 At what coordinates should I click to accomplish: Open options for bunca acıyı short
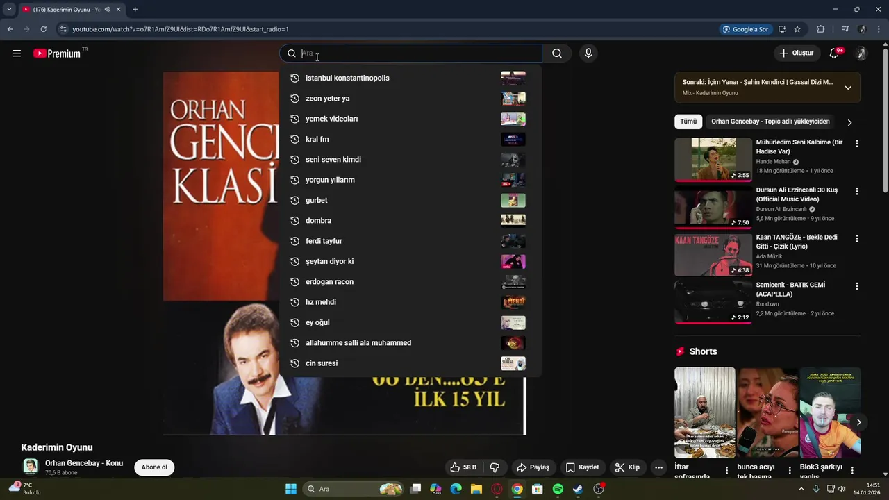(x=790, y=470)
